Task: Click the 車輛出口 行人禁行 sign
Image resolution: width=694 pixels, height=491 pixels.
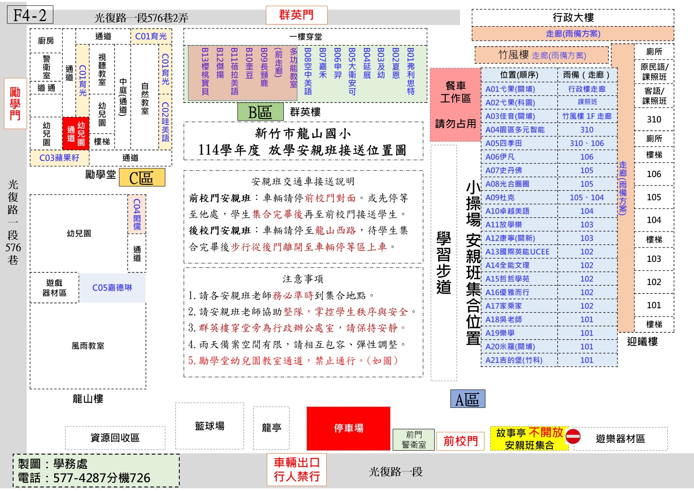Action: point(296,470)
